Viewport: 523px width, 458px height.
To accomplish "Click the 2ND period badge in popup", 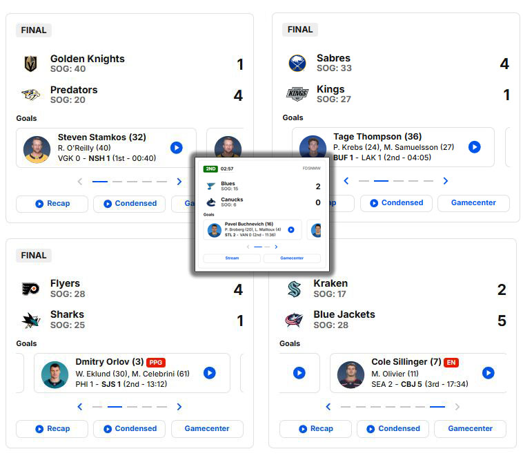I will pos(210,169).
